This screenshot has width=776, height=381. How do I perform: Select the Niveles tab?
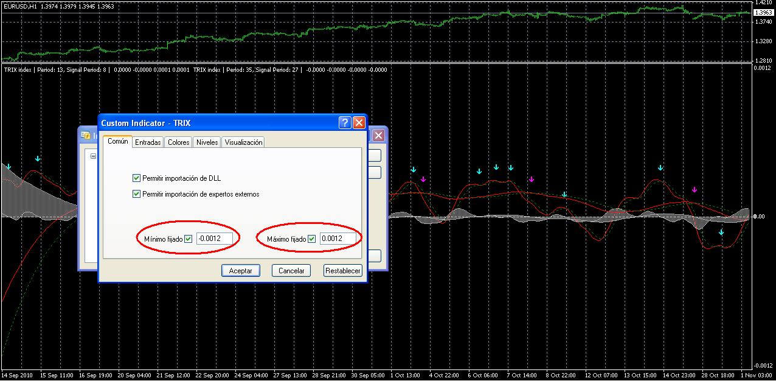[x=207, y=142]
